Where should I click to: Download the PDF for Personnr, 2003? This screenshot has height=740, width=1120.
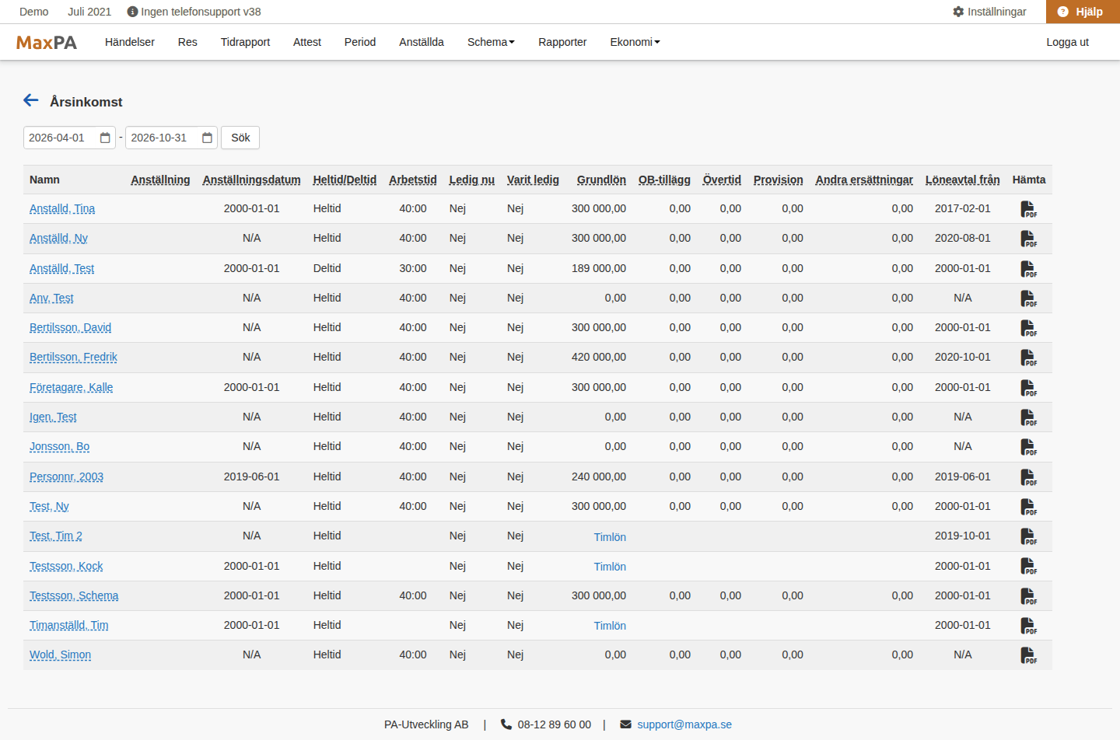coord(1028,477)
